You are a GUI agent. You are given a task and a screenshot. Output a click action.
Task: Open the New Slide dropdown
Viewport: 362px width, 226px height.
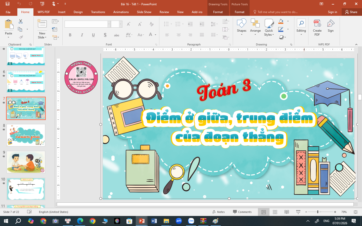pyautogui.click(x=42, y=37)
